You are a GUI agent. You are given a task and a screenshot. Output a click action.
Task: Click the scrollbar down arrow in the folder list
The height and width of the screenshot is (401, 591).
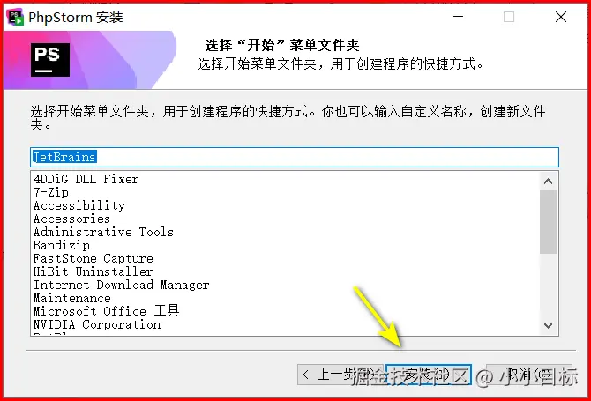548,325
